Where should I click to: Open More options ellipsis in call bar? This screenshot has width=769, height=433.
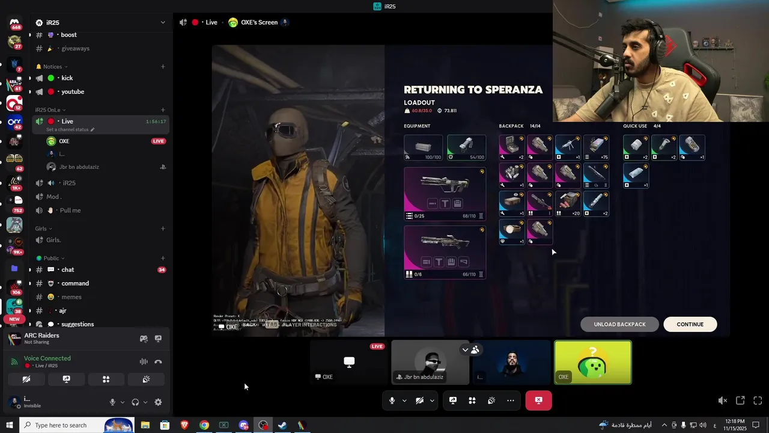click(x=511, y=401)
